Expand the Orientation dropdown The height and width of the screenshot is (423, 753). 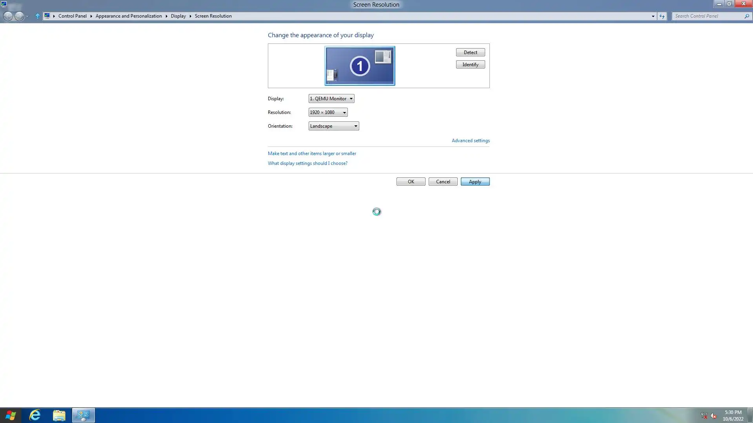tap(334, 126)
